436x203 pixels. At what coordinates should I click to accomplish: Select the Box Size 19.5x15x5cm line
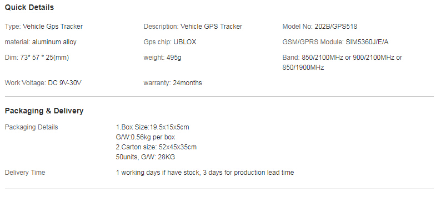pos(152,127)
